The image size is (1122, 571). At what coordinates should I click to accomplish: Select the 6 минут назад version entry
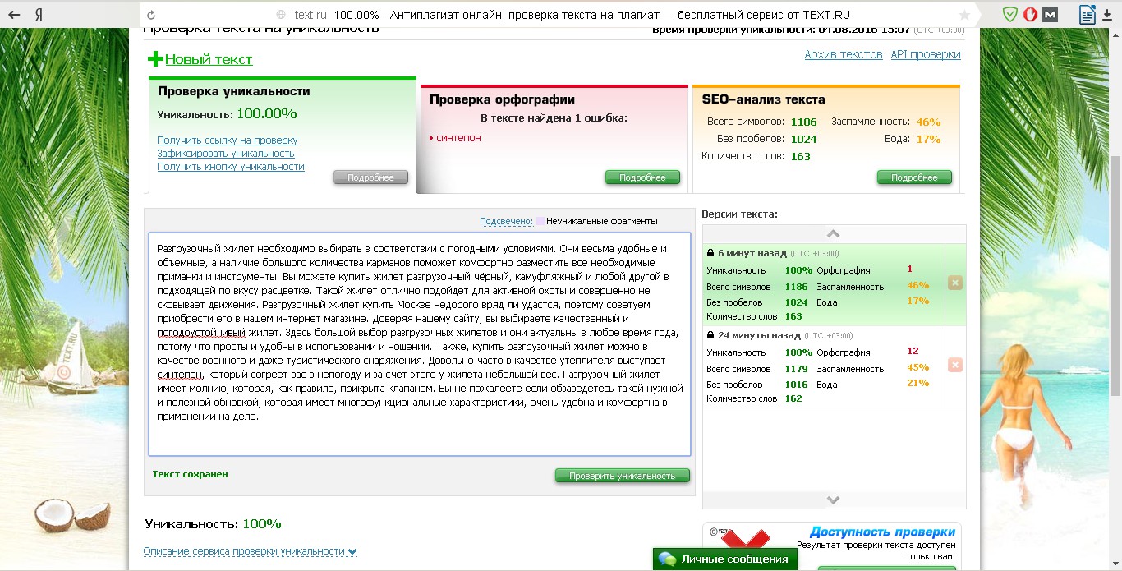(824, 284)
